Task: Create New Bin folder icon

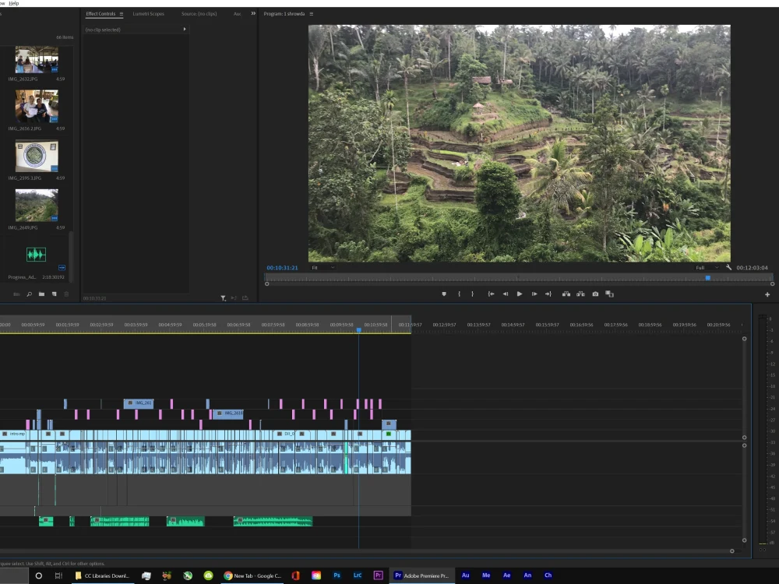Action: 42,294
